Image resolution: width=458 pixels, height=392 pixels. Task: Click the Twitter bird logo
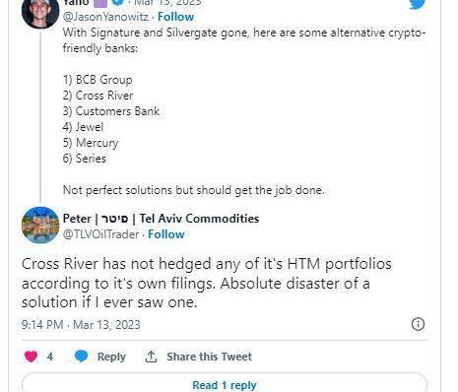coord(418,4)
